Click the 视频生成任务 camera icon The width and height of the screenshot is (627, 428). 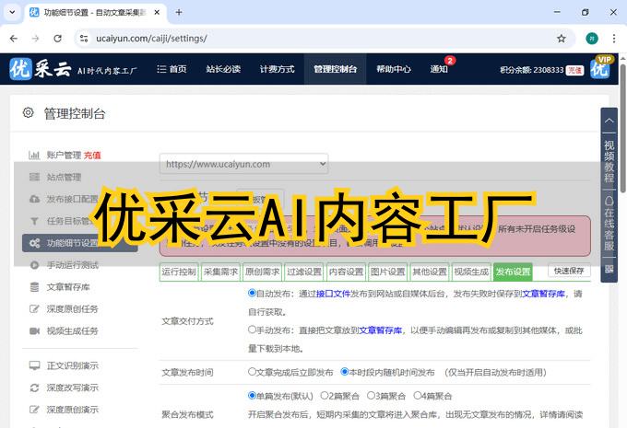point(34,330)
